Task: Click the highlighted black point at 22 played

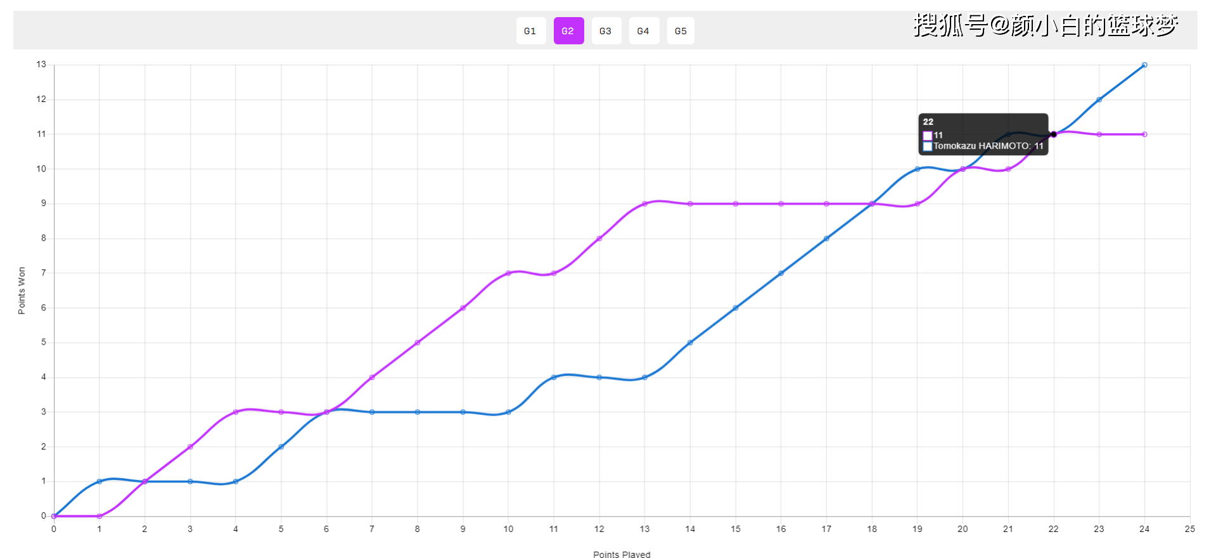Action: (1054, 134)
